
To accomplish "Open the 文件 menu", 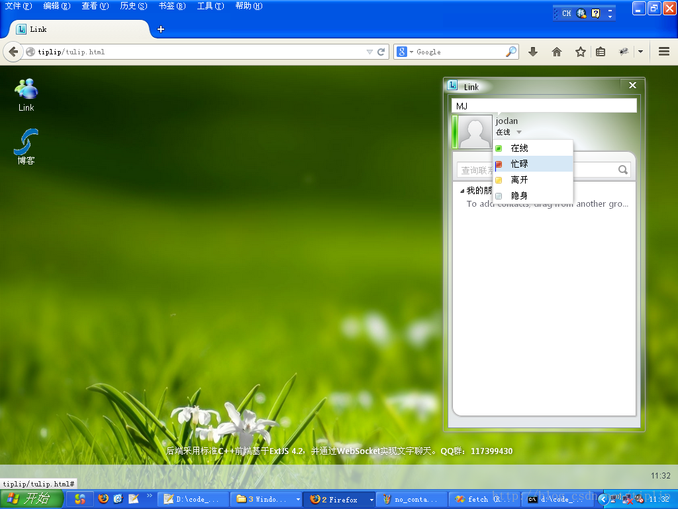I will point(18,6).
